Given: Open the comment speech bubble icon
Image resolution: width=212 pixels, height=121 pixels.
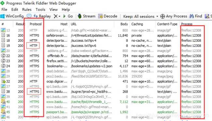Looking at the screenshot, I should (29, 16).
